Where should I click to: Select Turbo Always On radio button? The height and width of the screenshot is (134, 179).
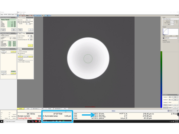(18, 53)
